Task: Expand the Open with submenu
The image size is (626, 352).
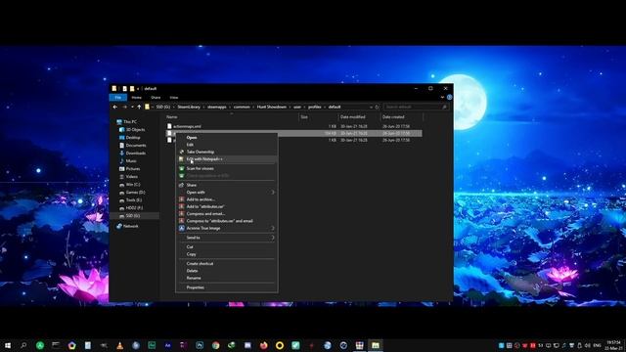Action: click(x=227, y=193)
